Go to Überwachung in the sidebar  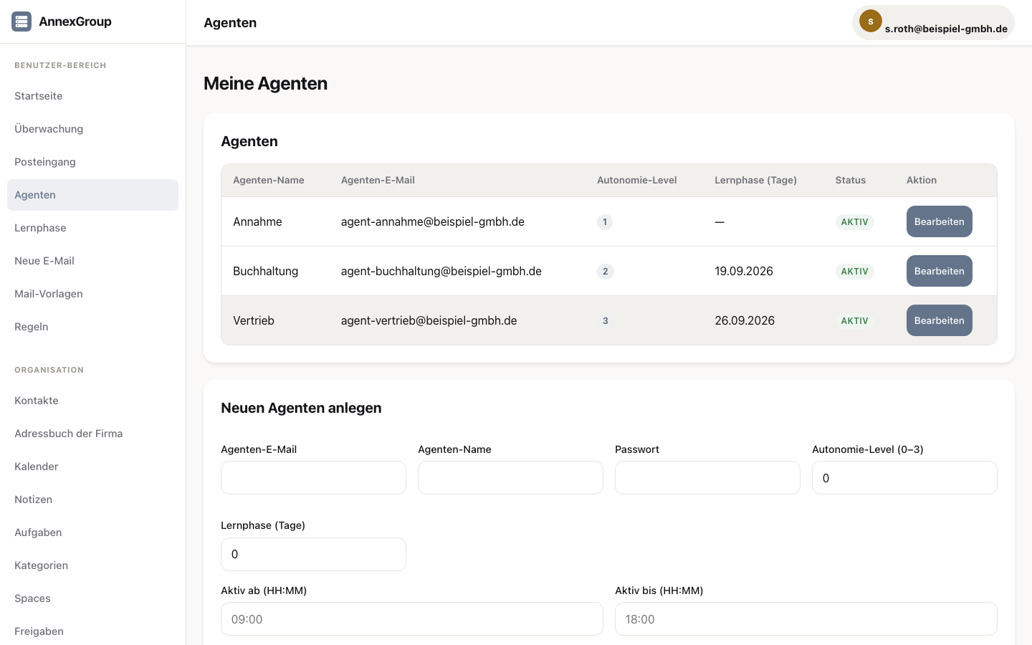[x=92, y=129]
